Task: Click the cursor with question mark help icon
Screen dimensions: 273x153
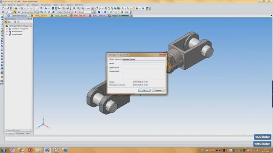Action: [67, 8]
